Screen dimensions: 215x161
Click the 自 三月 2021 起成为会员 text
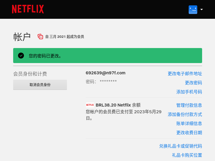(64, 37)
